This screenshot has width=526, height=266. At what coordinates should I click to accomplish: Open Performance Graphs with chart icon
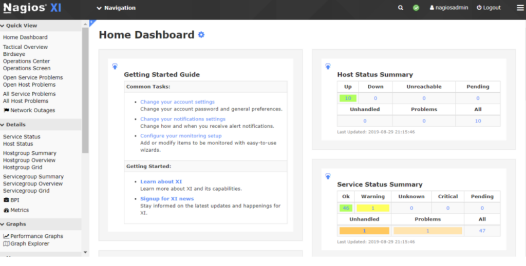tap(33, 236)
